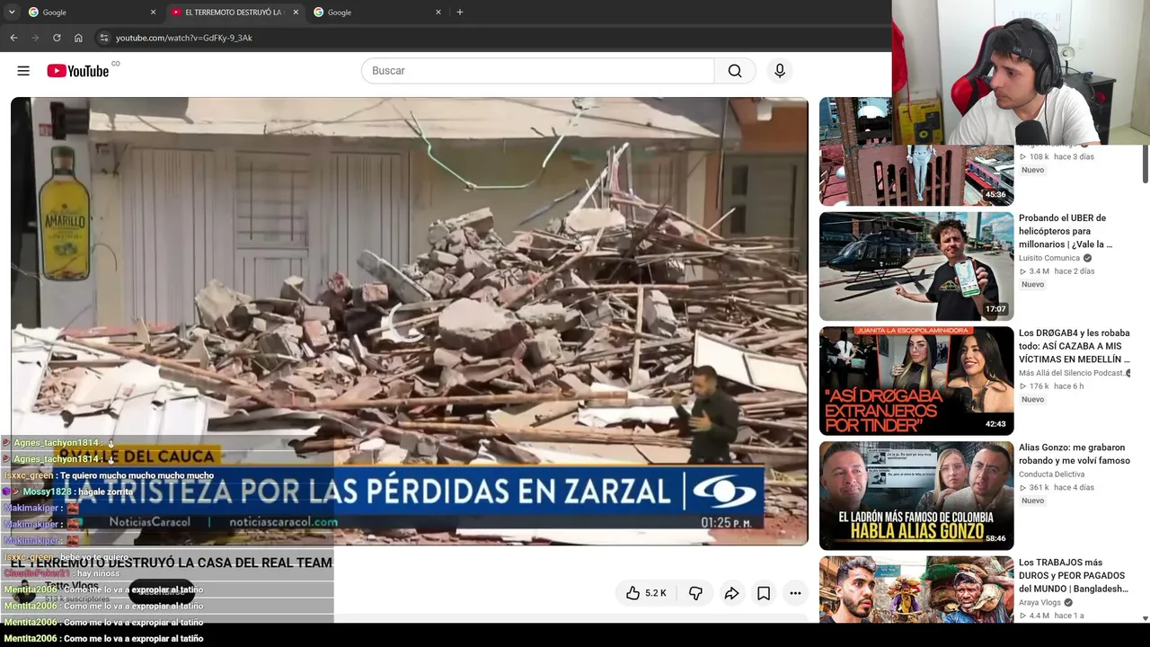Open the title Probando el UBER de helicópteros

pos(1066,231)
